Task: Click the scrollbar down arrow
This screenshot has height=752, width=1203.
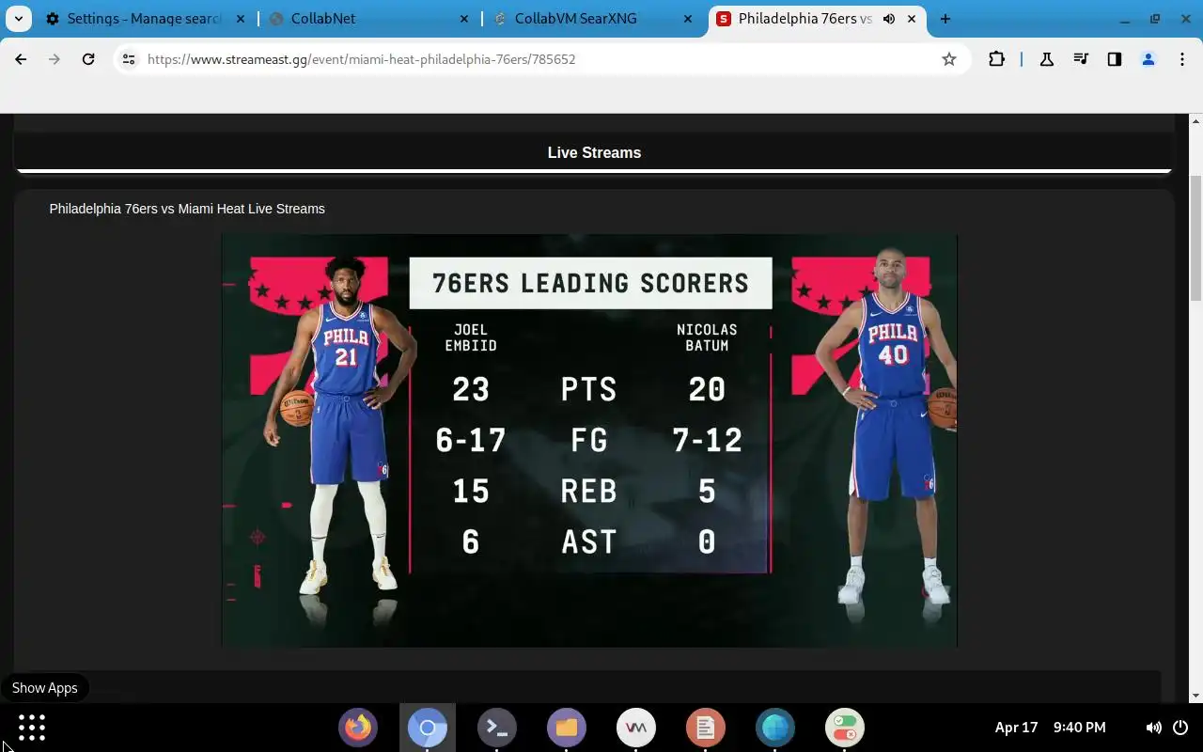Action: [1196, 696]
